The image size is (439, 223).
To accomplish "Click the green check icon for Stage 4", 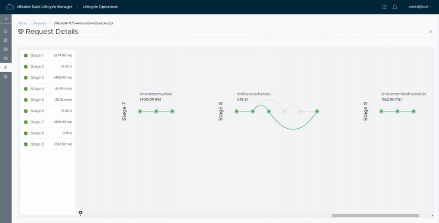I will [26, 89].
